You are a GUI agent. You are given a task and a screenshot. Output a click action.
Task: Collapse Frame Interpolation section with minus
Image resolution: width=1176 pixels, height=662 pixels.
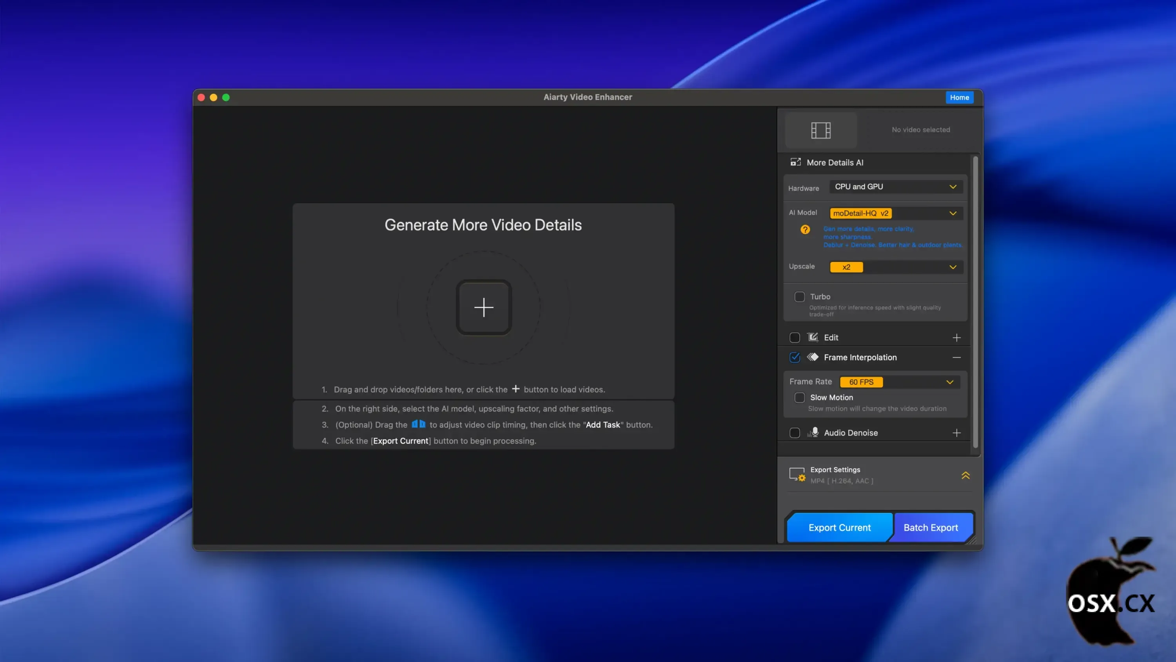(x=956, y=357)
